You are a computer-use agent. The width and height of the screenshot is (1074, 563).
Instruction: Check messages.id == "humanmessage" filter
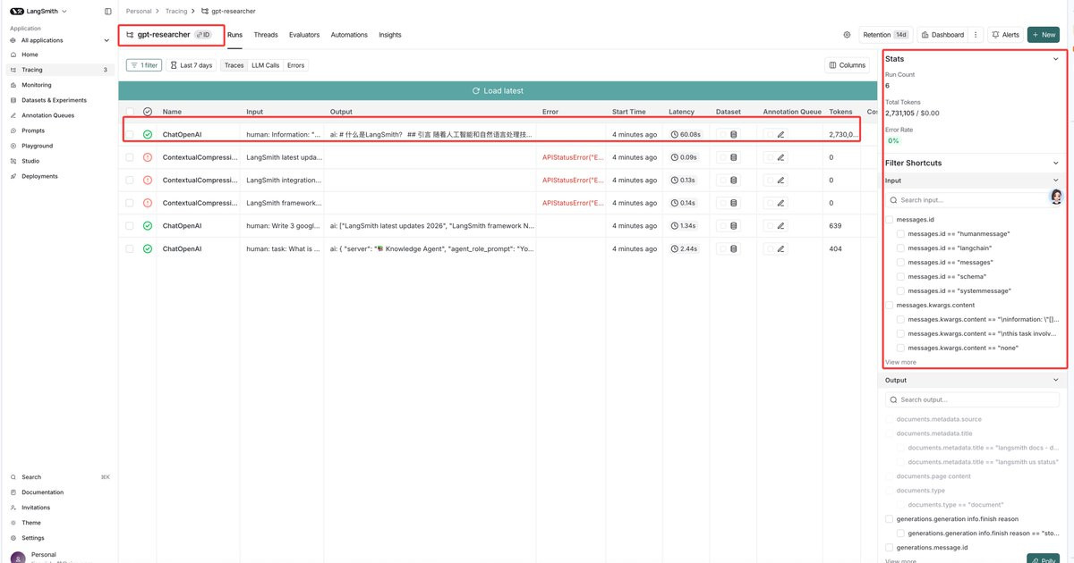point(901,233)
